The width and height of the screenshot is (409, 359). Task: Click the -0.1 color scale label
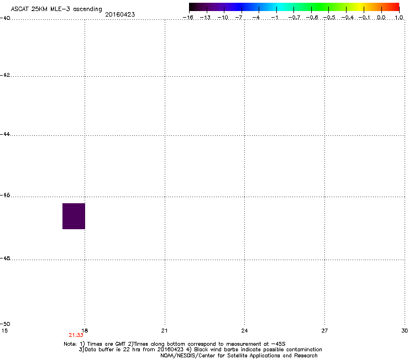[x=364, y=18]
